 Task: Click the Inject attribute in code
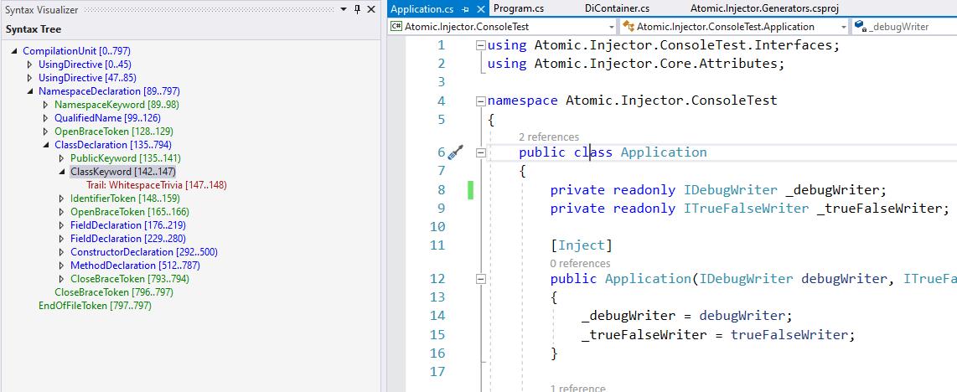(x=581, y=245)
